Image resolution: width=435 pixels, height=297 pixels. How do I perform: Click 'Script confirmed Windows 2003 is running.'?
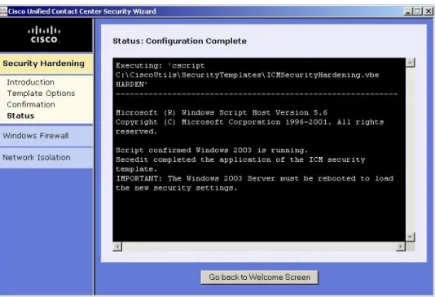pos(212,151)
